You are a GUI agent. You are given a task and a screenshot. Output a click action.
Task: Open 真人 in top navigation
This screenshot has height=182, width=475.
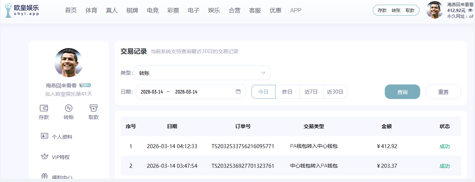tap(112, 10)
